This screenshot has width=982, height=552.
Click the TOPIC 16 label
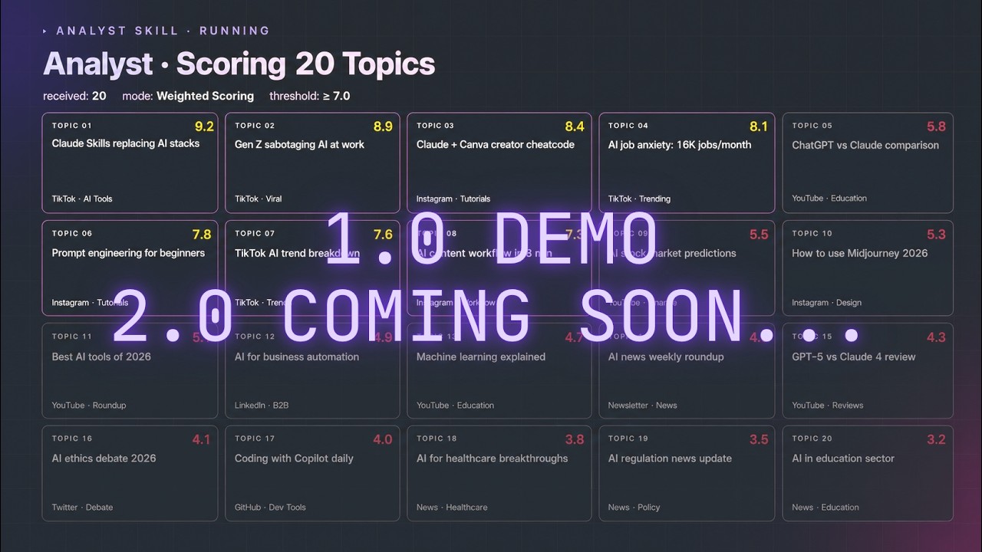[72, 439]
